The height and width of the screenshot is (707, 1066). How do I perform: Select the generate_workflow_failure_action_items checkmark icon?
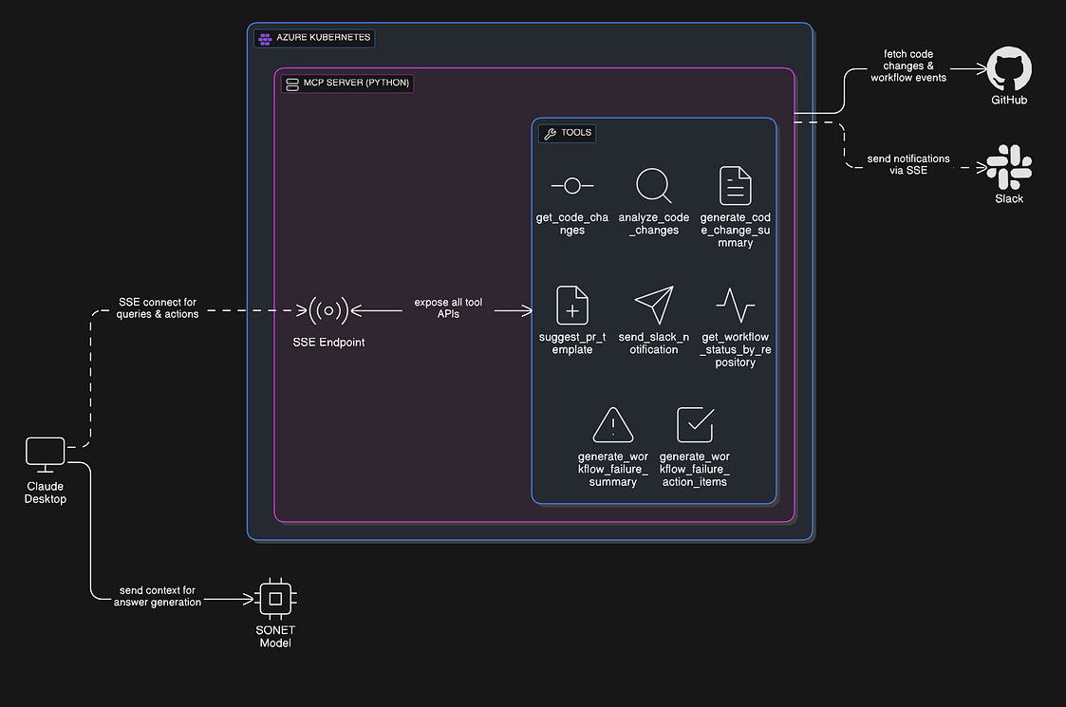click(x=694, y=424)
